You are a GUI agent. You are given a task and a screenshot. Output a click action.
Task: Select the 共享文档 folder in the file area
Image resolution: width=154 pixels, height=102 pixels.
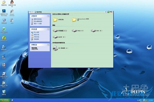pos(58,20)
